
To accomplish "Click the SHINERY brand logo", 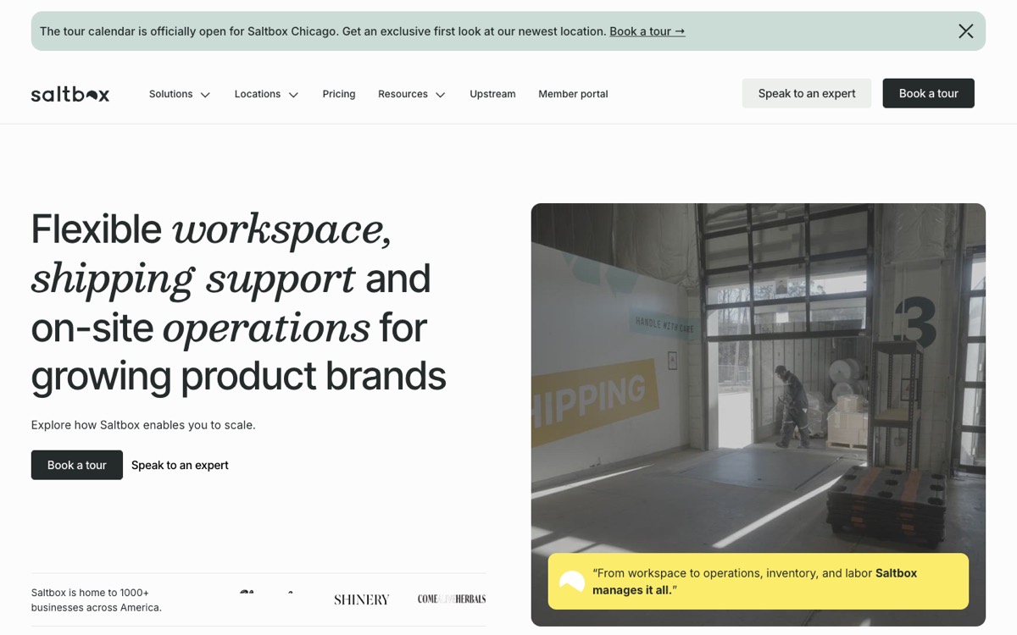I will pos(362,599).
